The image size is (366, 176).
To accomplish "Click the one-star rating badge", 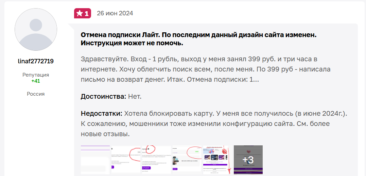I will coord(83,13).
